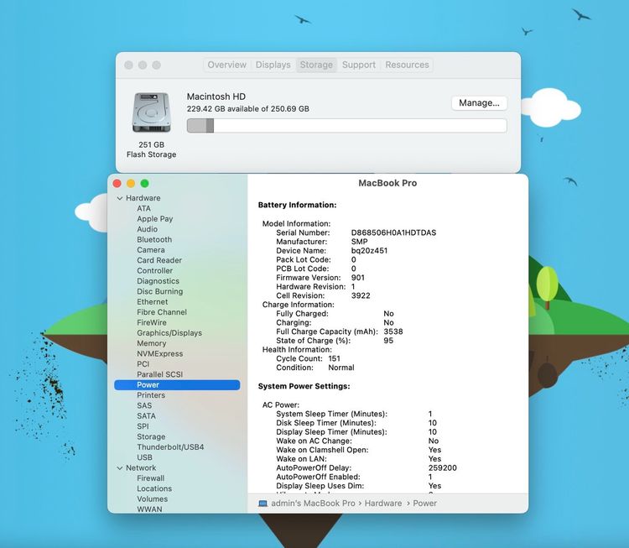Click the State of Charge value 95

click(388, 341)
